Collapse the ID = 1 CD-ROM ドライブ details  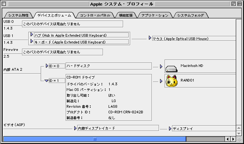point(46,81)
